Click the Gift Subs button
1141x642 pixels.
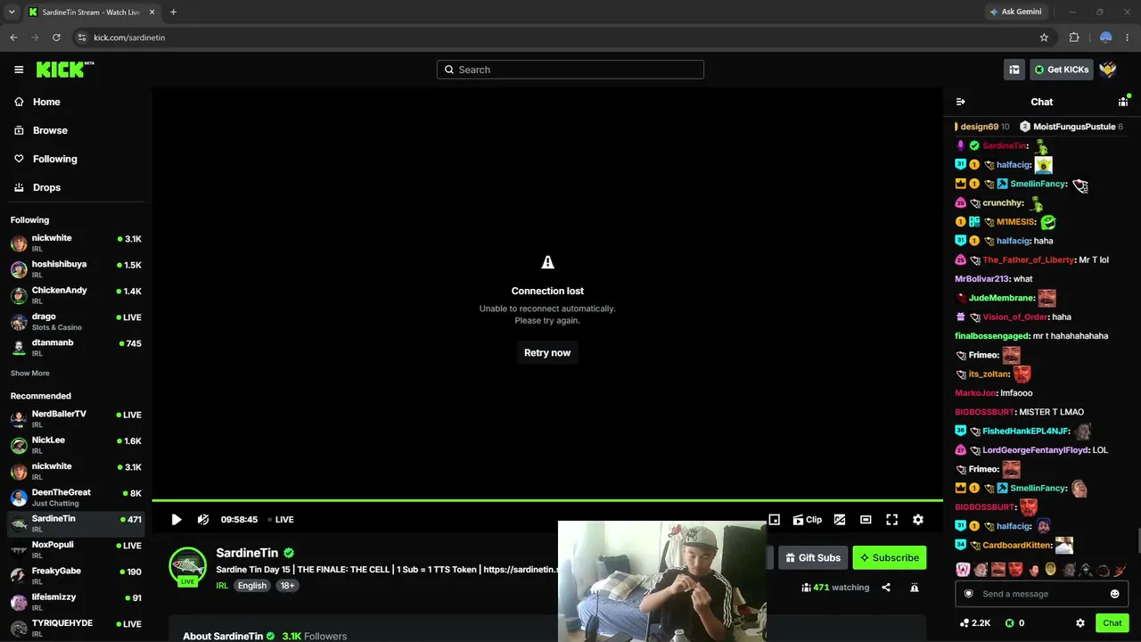pos(813,558)
